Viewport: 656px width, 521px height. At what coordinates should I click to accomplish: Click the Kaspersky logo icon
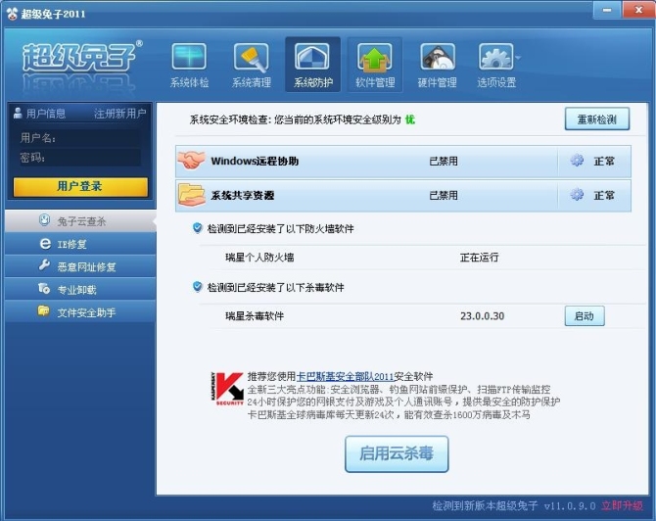(x=227, y=389)
